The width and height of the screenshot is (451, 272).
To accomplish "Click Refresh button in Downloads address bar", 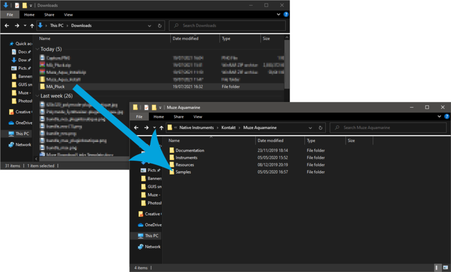I will click(161, 25).
